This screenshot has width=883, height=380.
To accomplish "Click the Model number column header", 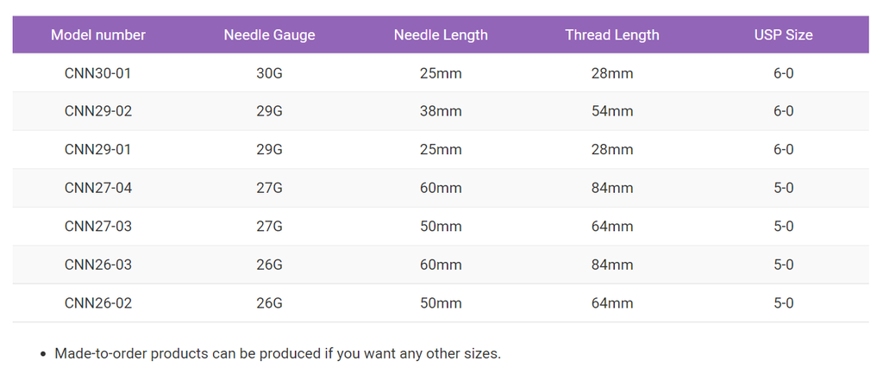I will (98, 35).
